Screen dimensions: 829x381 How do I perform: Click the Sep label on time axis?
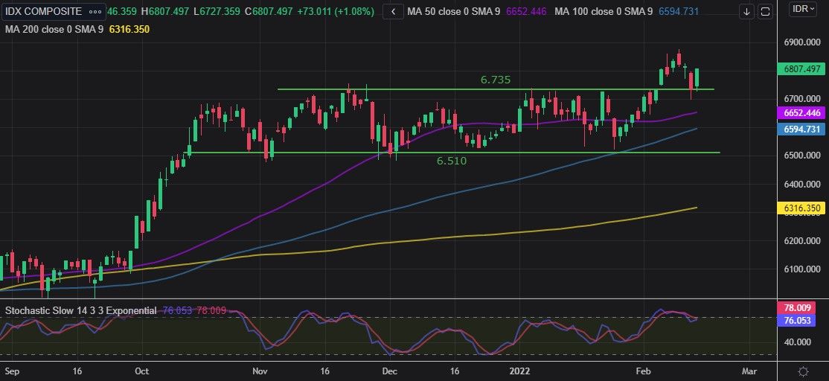[x=12, y=371]
